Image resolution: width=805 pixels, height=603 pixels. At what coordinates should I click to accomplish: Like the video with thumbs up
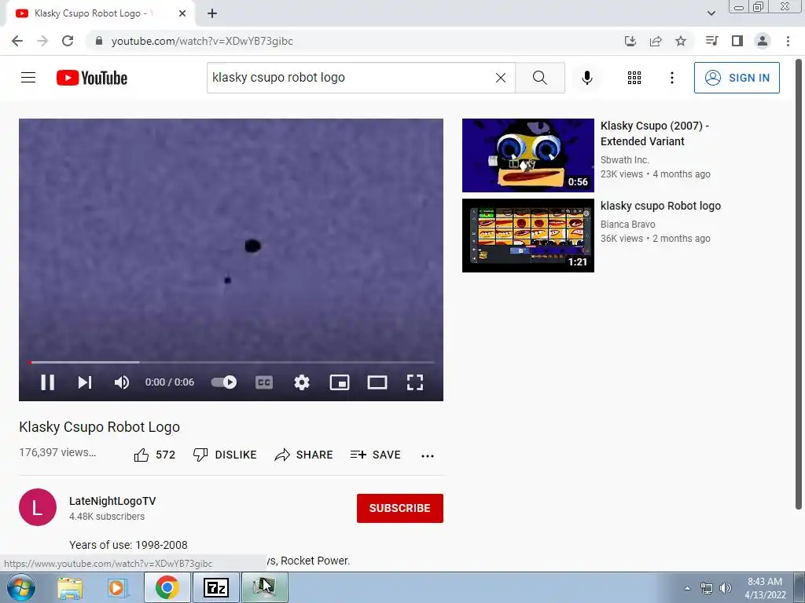tap(155, 455)
